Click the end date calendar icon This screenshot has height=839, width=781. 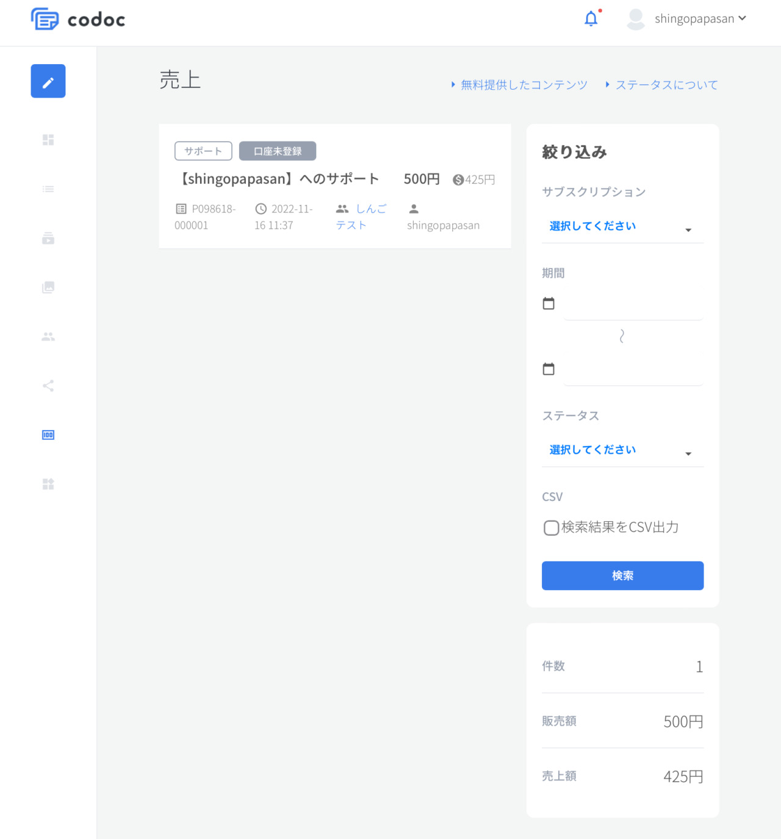[548, 369]
